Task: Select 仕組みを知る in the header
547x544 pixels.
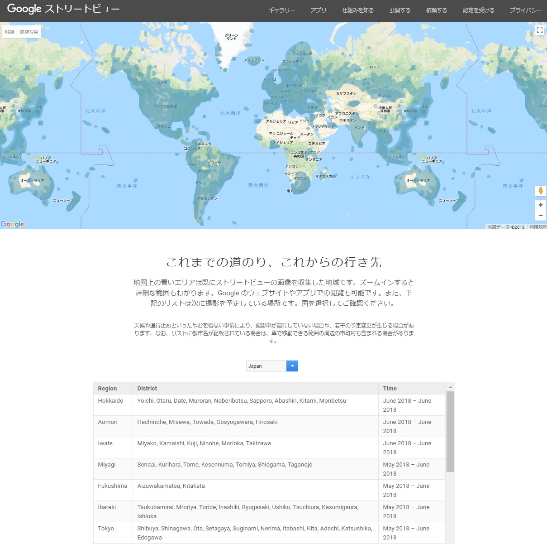Action: (358, 10)
